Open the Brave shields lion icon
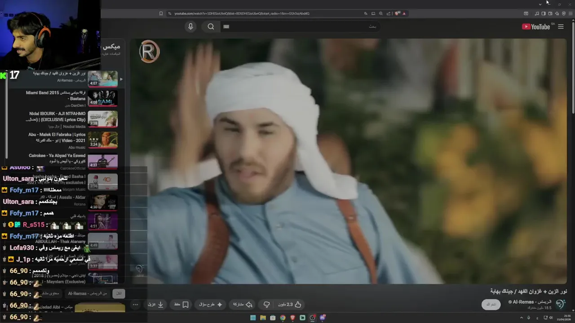 398,13
